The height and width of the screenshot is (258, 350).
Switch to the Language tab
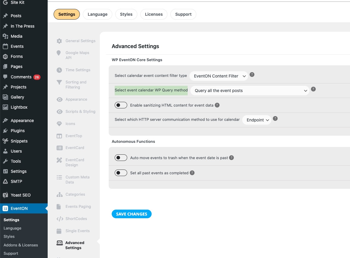click(x=97, y=14)
